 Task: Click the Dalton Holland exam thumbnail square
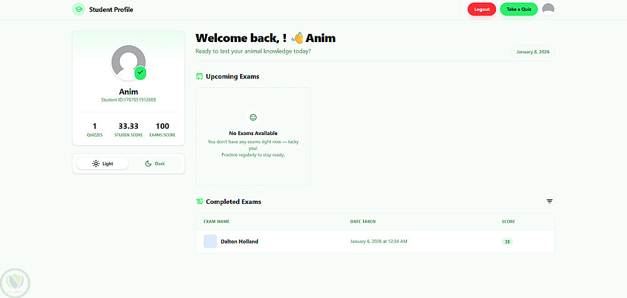pos(210,241)
